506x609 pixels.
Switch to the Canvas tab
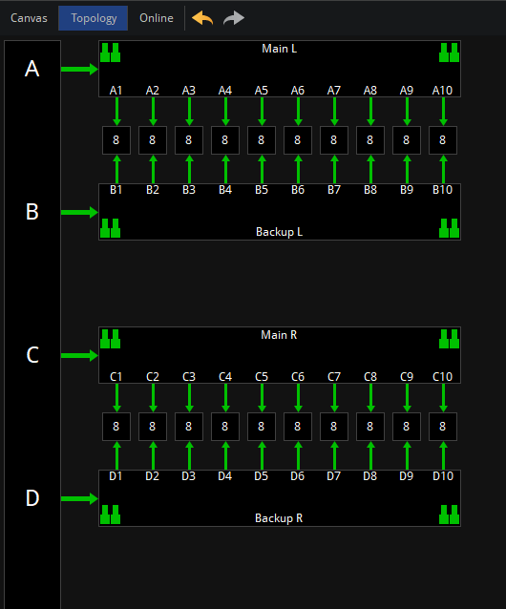tap(30, 18)
